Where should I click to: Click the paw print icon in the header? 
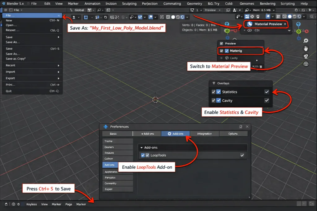[258, 17]
